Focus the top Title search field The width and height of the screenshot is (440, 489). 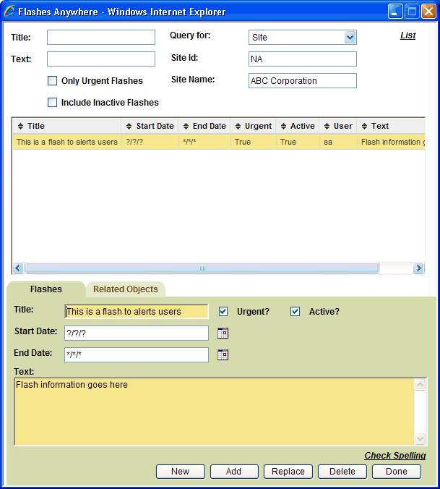(101, 37)
